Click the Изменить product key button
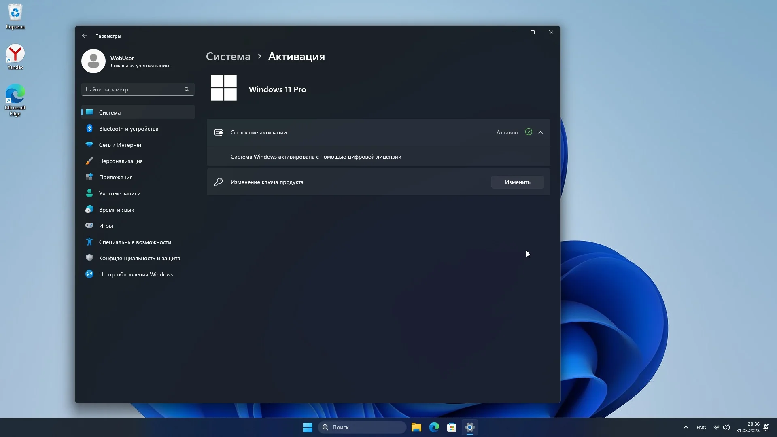Viewport: 777px width, 437px height. (x=517, y=182)
